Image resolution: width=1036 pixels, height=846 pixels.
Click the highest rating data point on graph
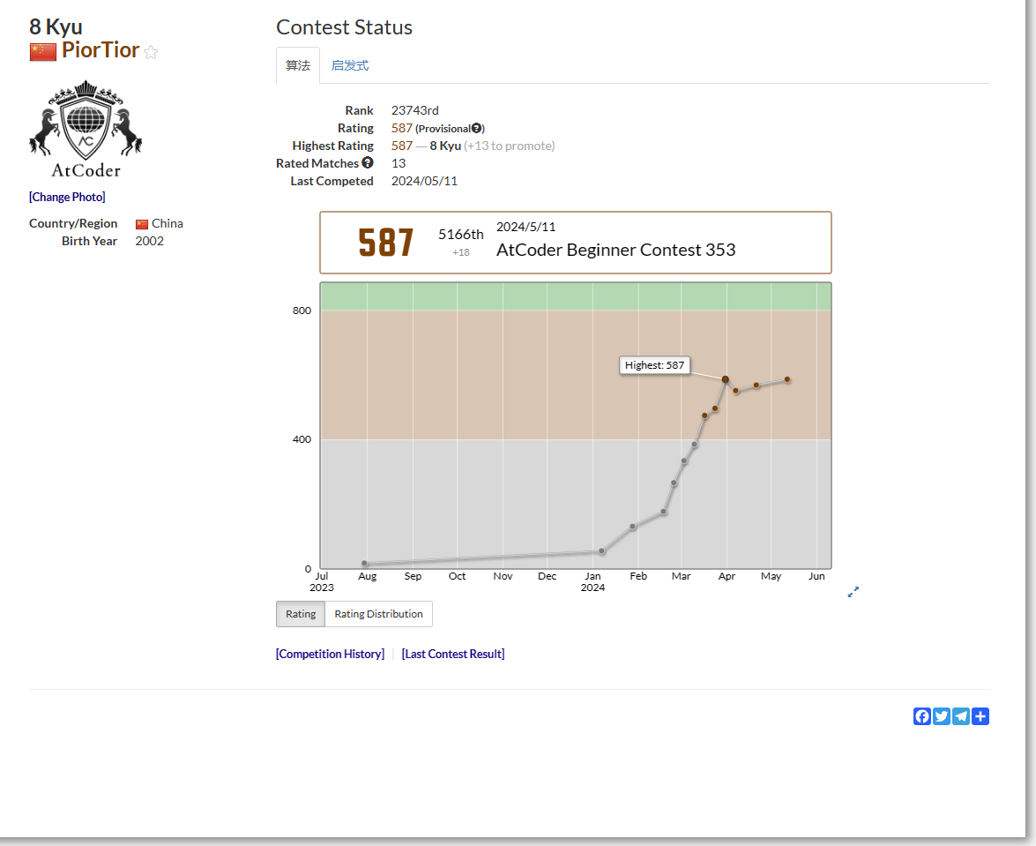point(725,379)
